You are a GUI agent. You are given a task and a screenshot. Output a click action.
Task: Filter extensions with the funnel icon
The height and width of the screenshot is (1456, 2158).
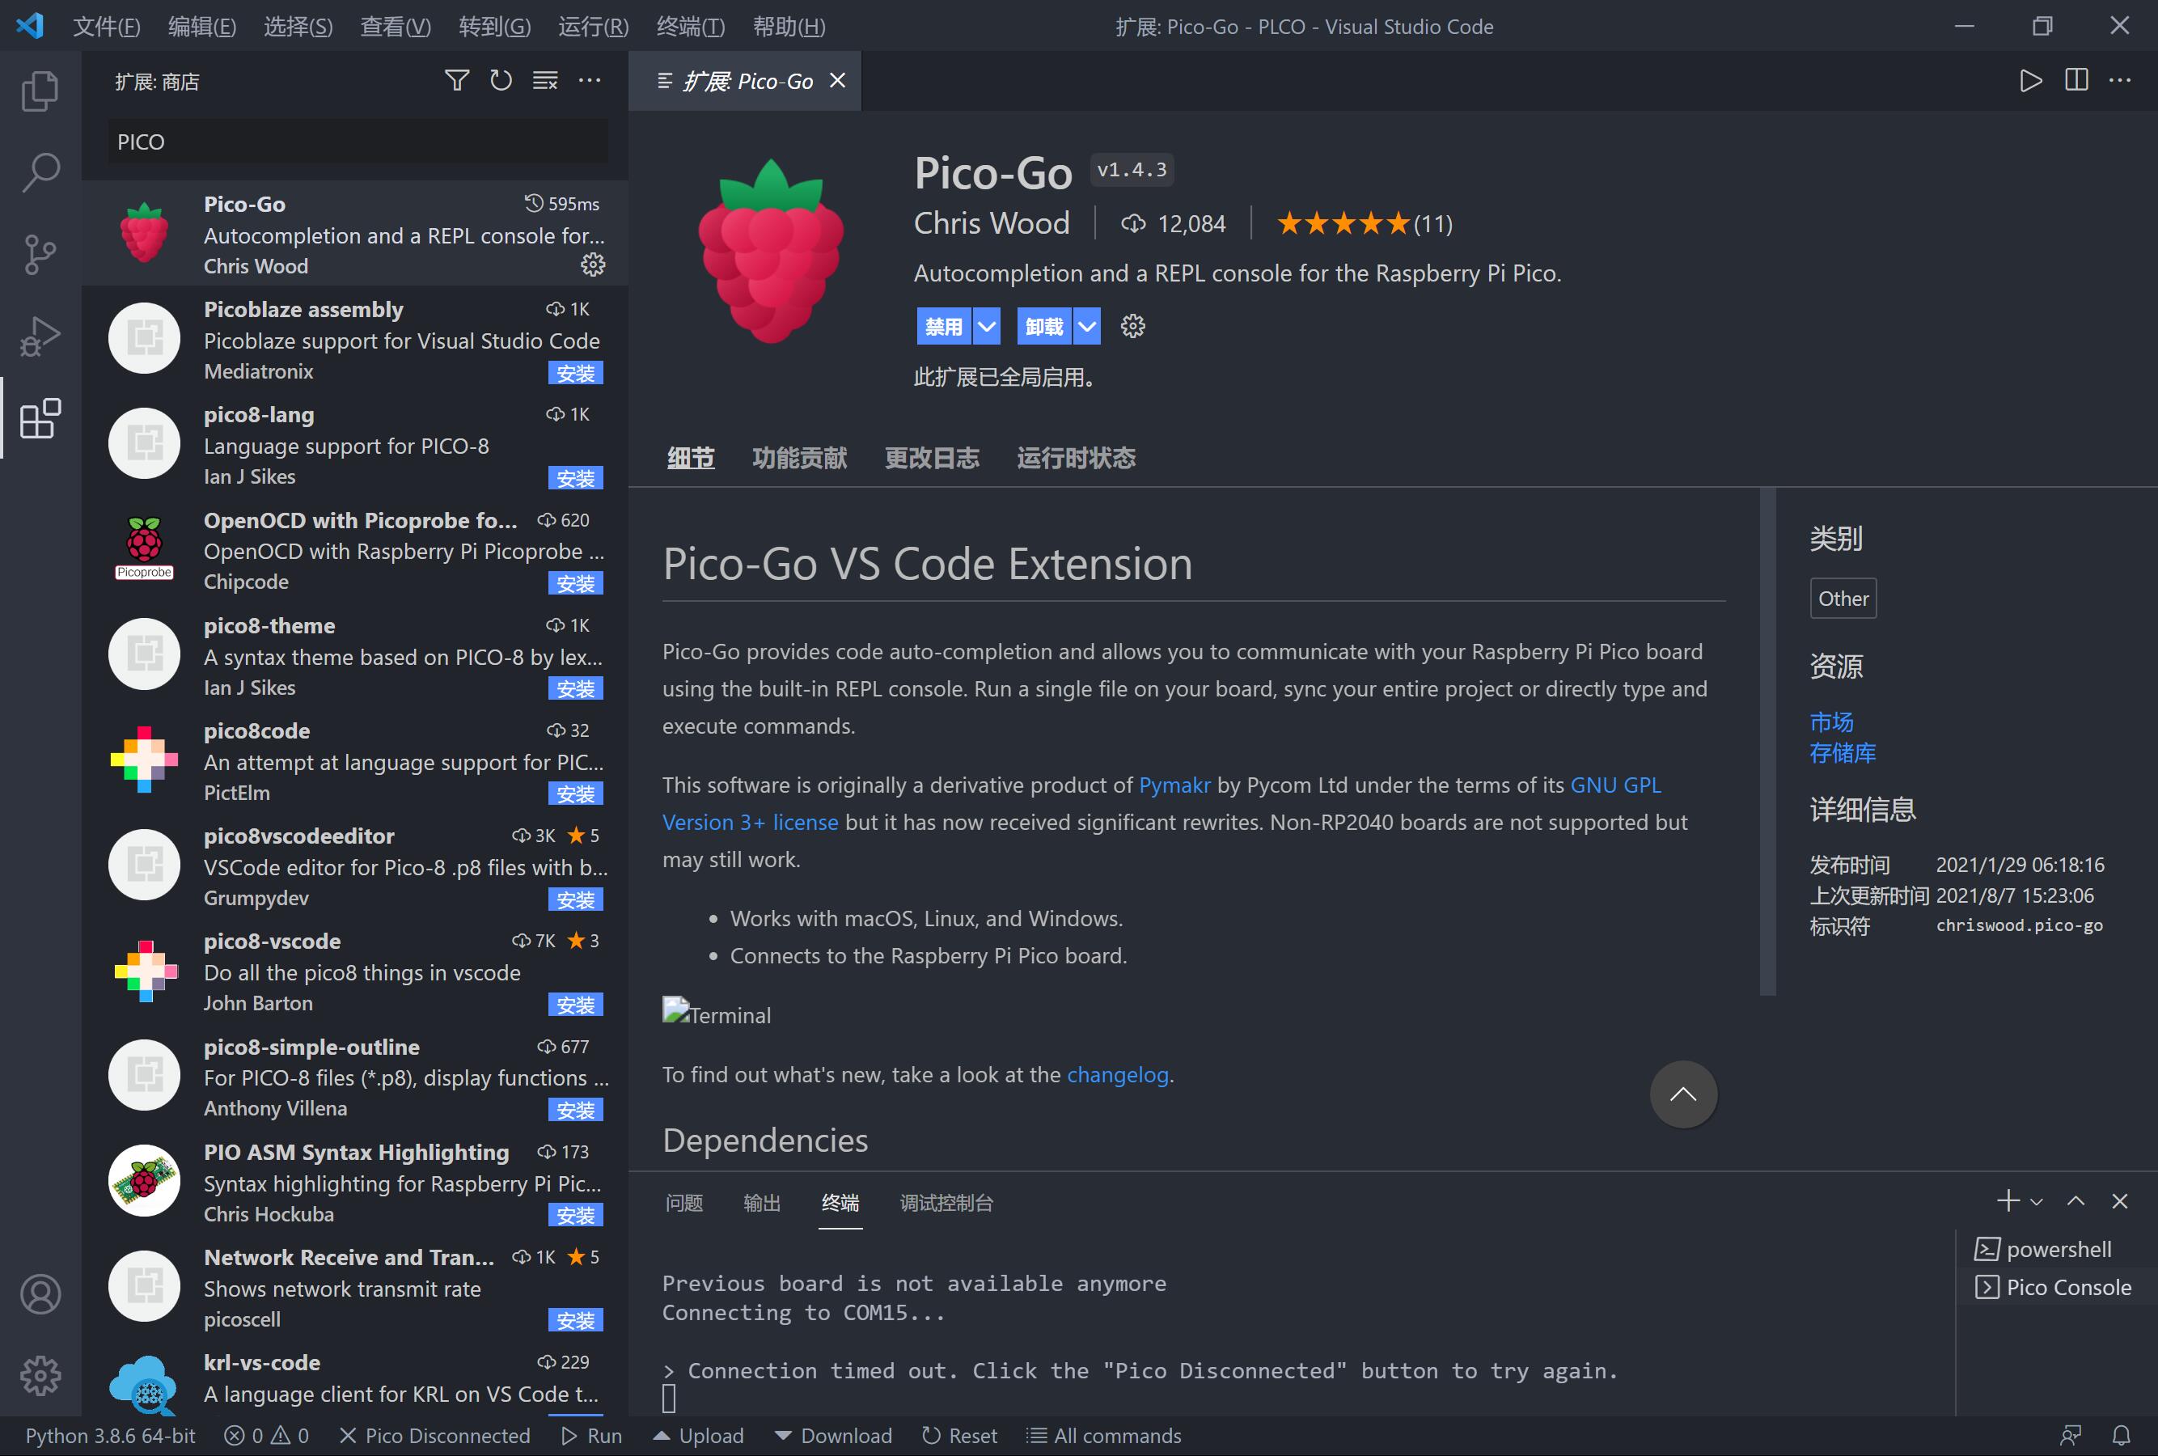[456, 81]
